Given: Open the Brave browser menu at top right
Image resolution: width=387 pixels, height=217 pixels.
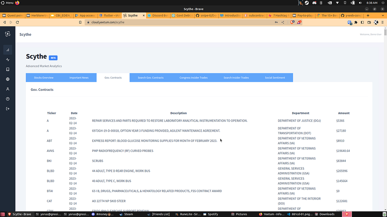Looking at the screenshot, I should click(x=382, y=22).
